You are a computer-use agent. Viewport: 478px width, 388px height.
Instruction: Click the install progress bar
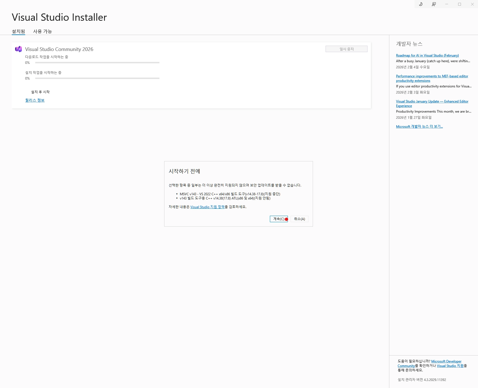tap(97, 78)
